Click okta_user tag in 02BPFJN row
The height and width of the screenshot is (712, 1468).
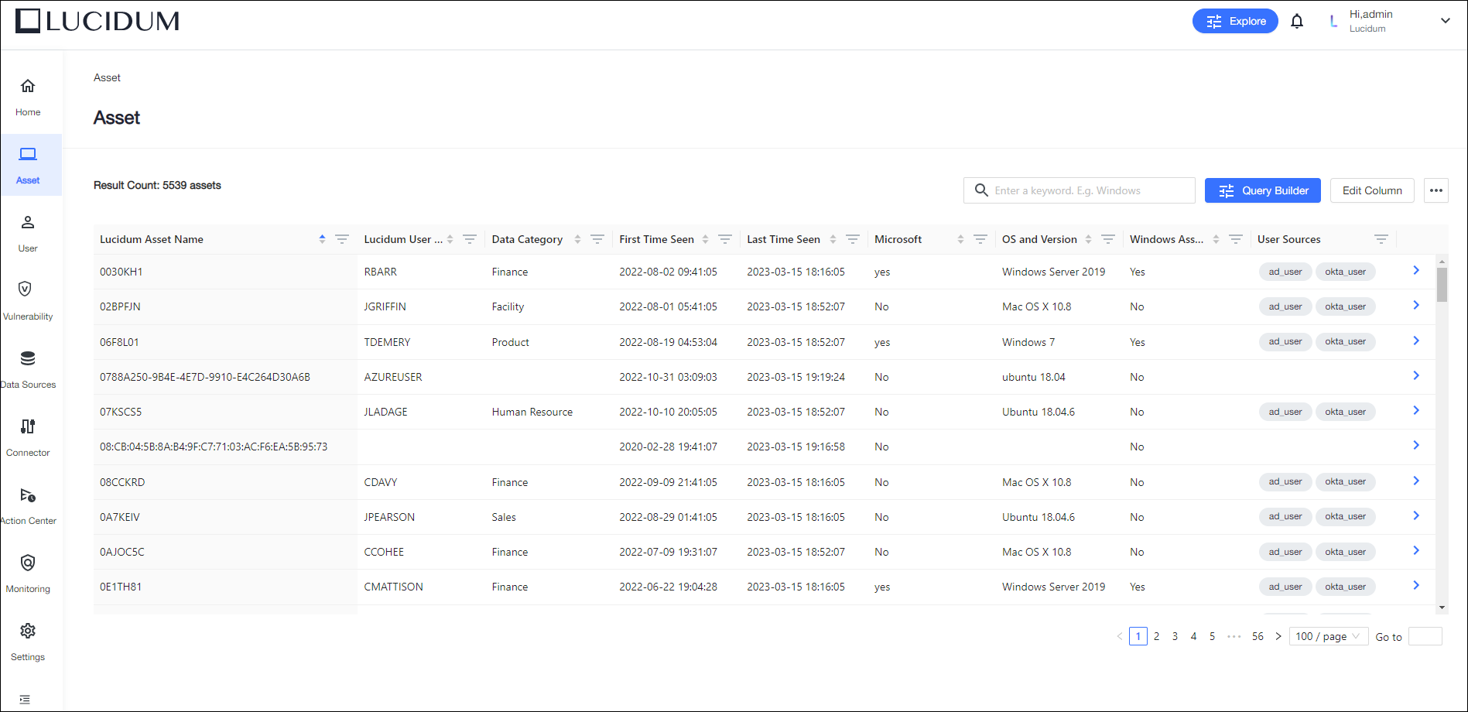tap(1345, 306)
